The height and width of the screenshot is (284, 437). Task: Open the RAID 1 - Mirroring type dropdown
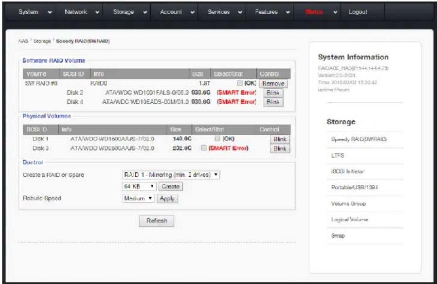coord(171,175)
